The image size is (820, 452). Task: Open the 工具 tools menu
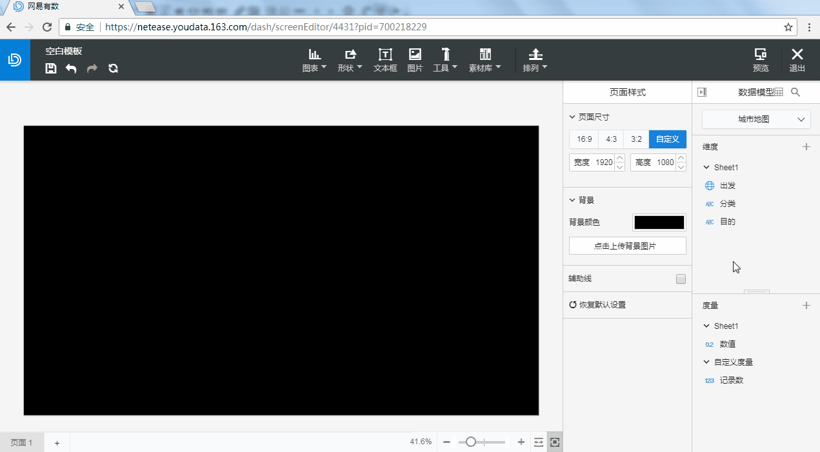pyautogui.click(x=445, y=60)
